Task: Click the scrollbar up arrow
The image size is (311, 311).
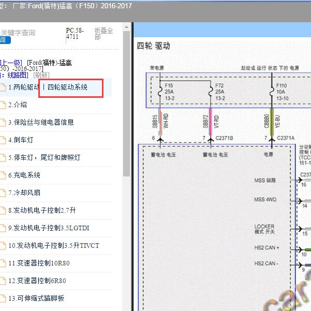Action: tap(126, 27)
